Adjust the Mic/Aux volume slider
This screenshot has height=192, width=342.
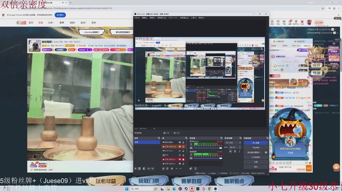(x=208, y=148)
